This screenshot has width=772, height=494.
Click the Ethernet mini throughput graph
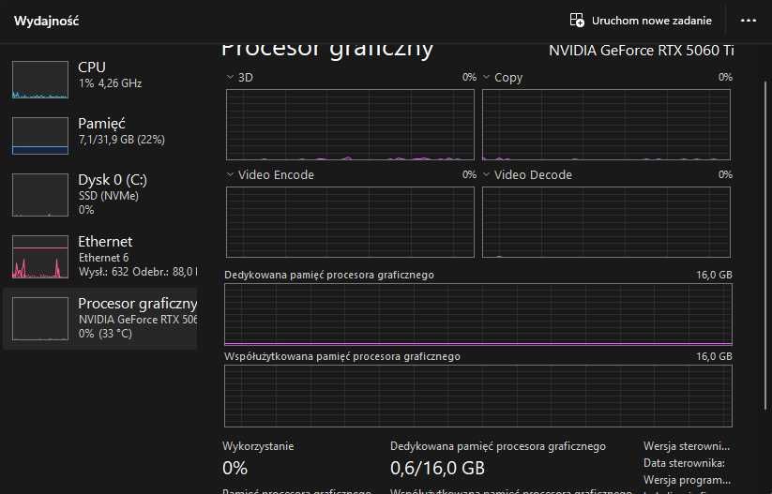pyautogui.click(x=40, y=257)
